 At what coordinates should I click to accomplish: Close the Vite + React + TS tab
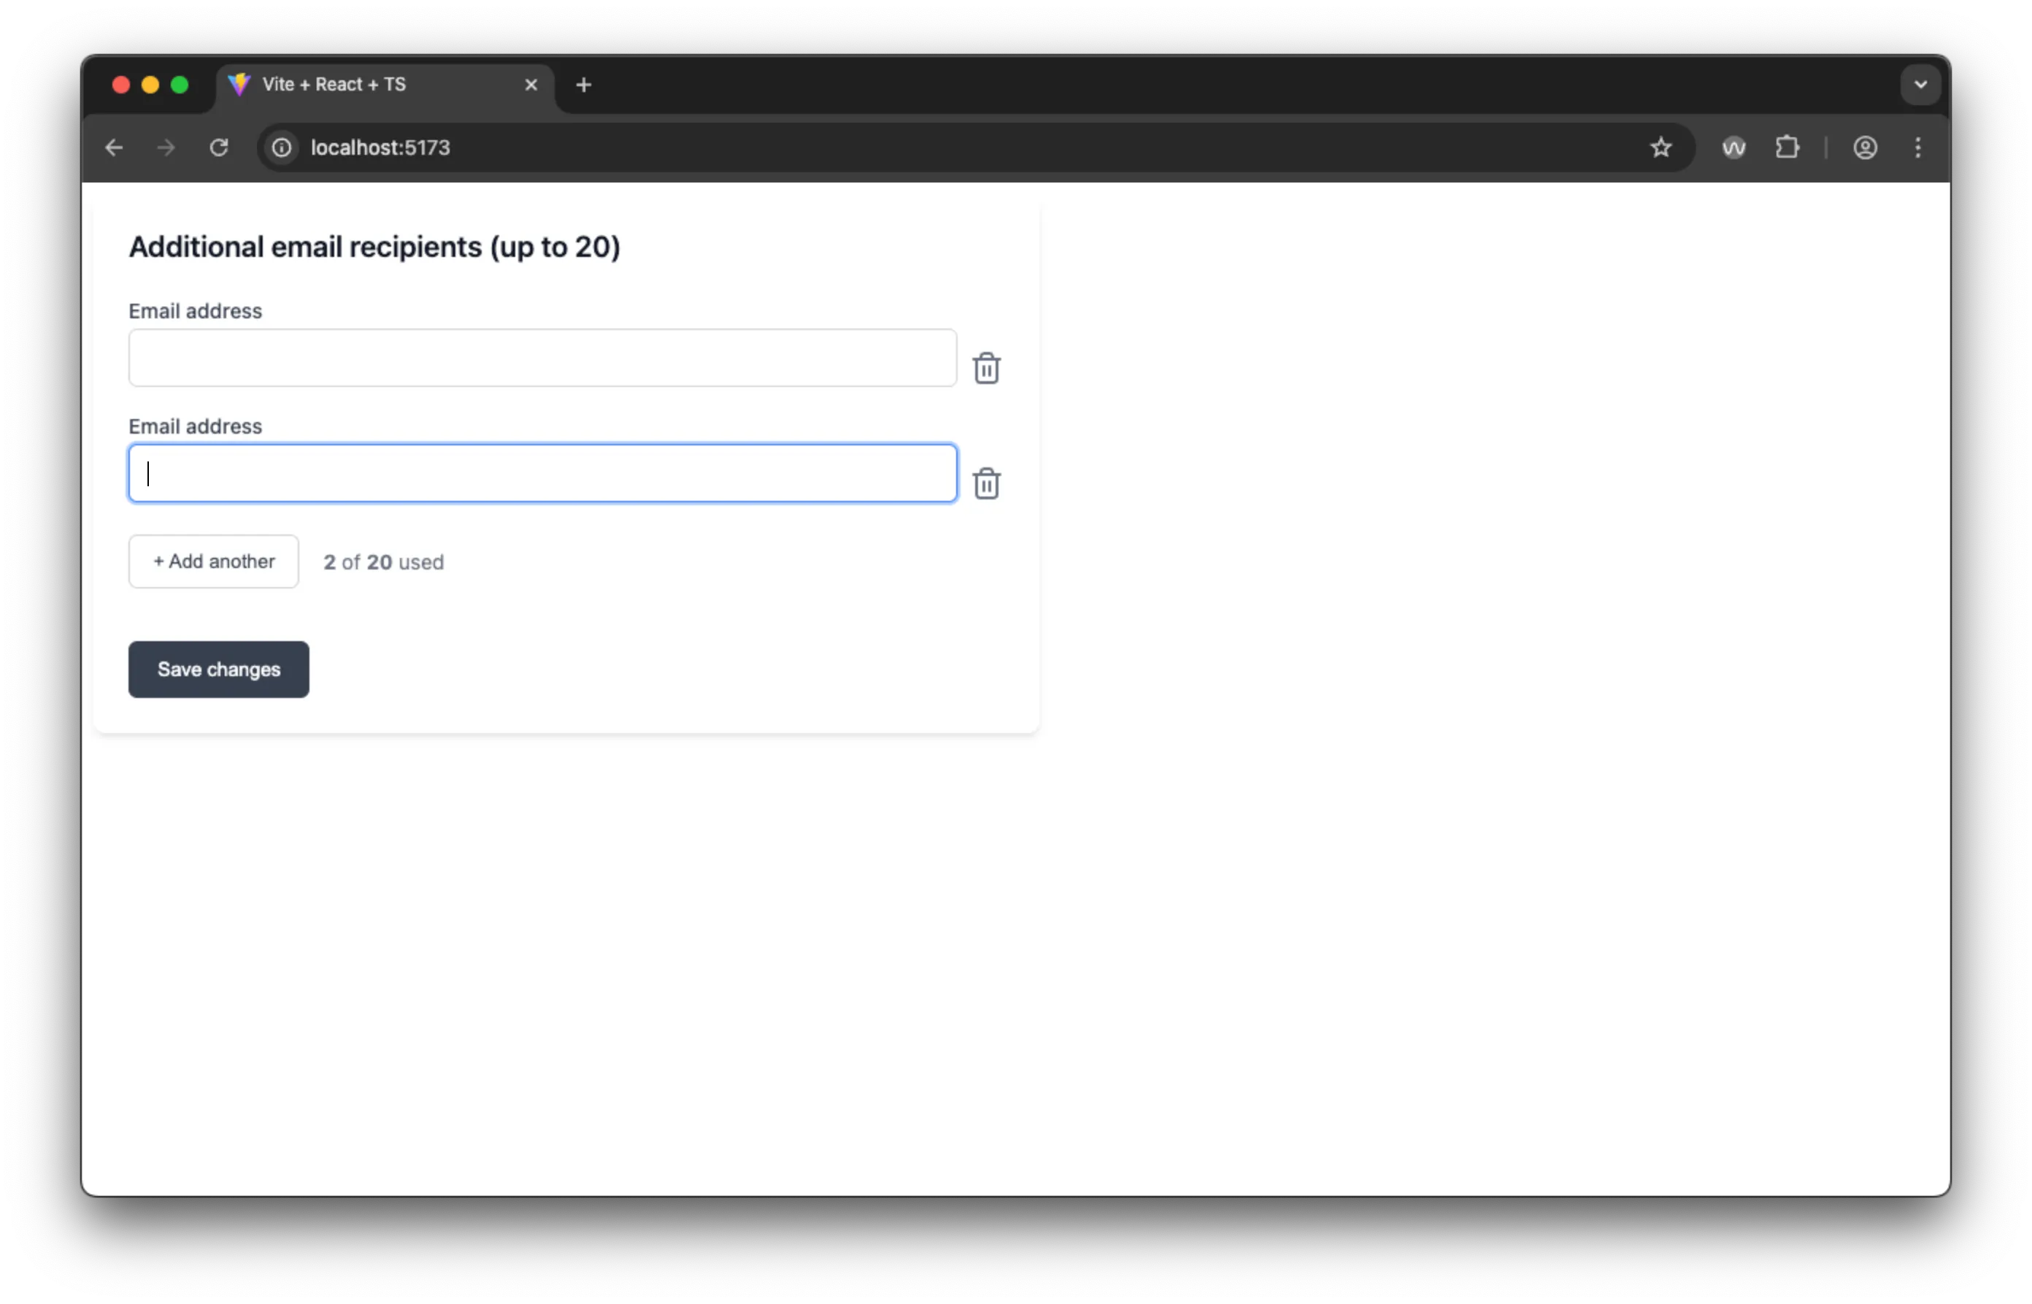click(x=531, y=85)
